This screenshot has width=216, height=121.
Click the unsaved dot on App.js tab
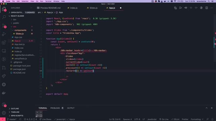coord(121,8)
